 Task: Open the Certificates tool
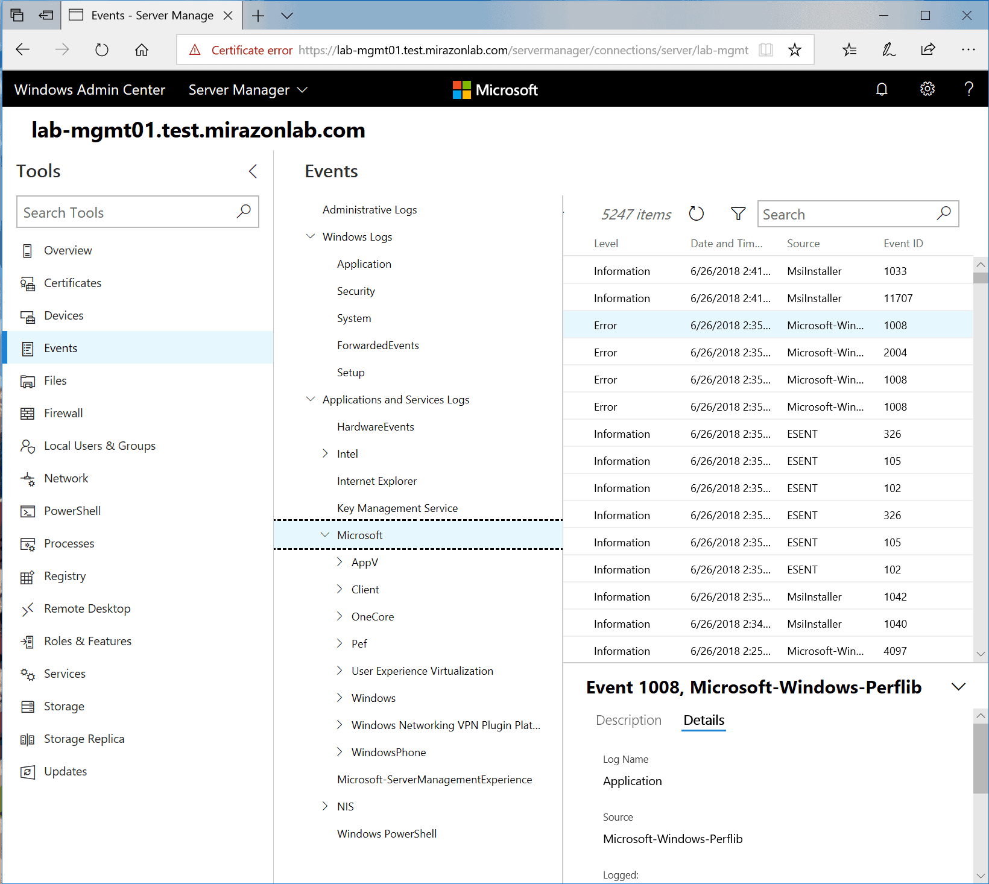(72, 283)
